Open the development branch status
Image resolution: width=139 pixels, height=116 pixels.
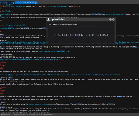tap(50, 114)
